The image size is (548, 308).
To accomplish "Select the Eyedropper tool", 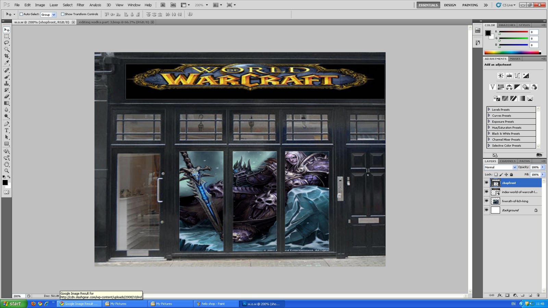I will tap(7, 63).
